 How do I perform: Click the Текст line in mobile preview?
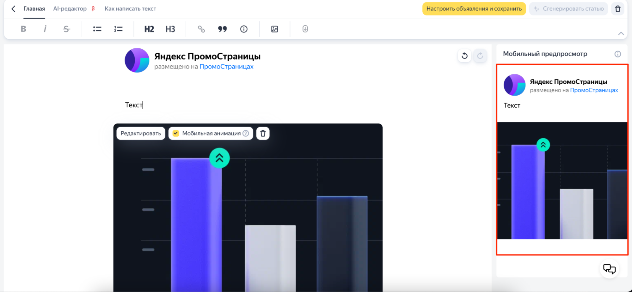(512, 105)
